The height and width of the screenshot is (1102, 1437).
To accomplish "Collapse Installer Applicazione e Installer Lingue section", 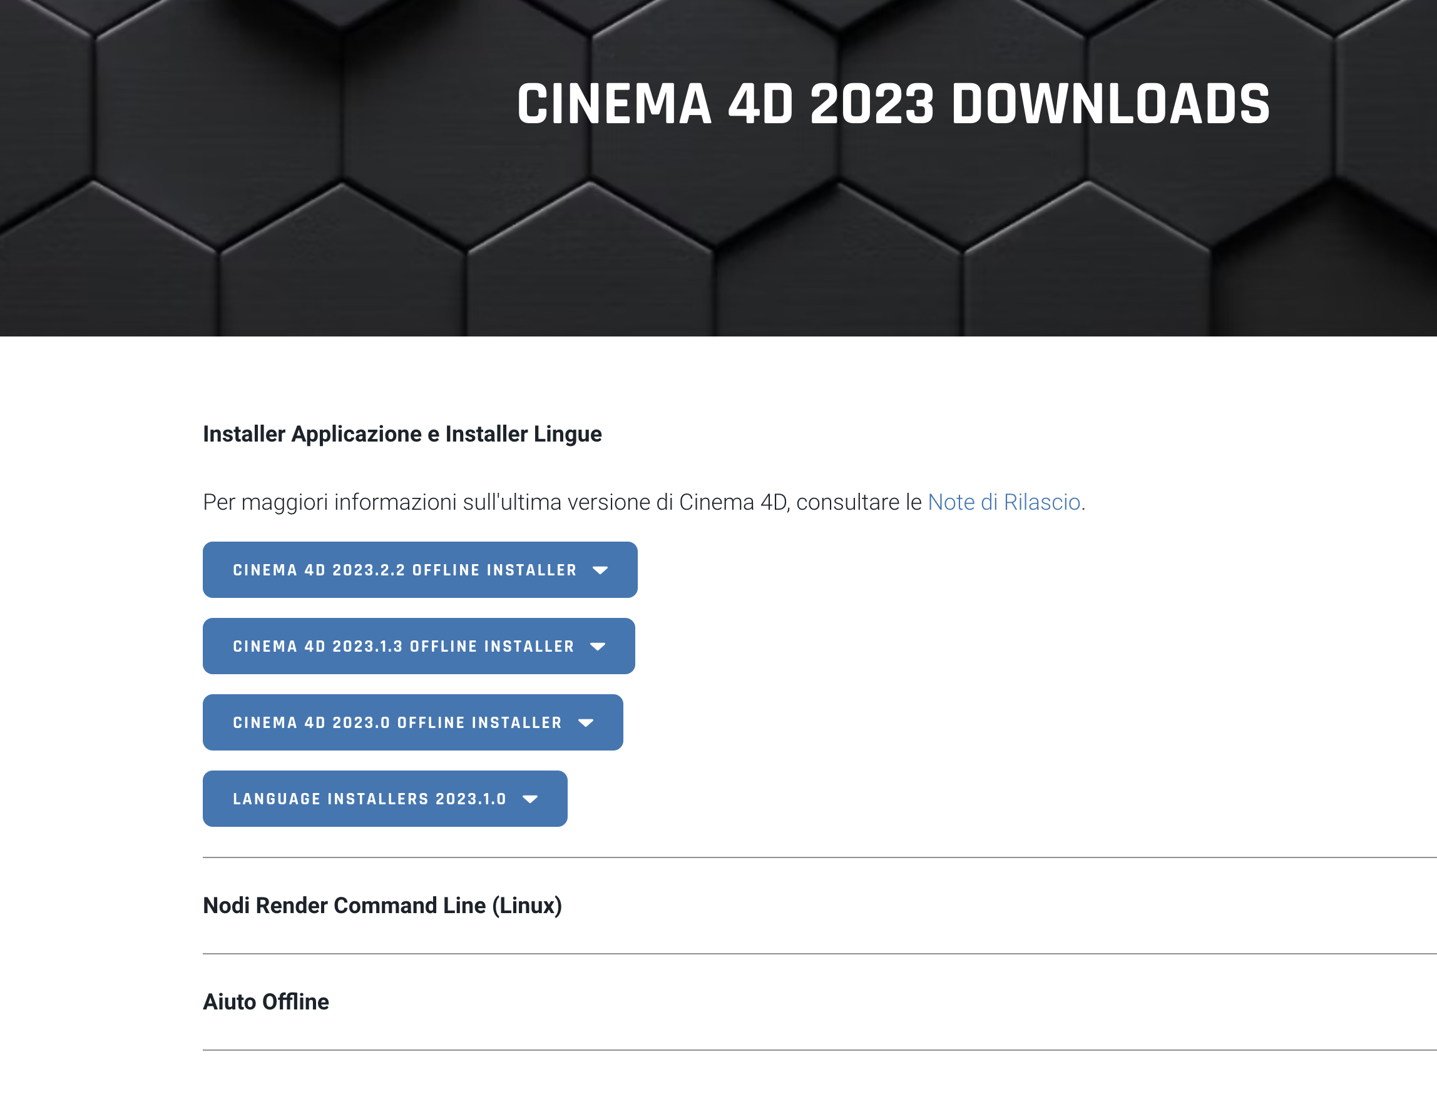I will pos(402,434).
